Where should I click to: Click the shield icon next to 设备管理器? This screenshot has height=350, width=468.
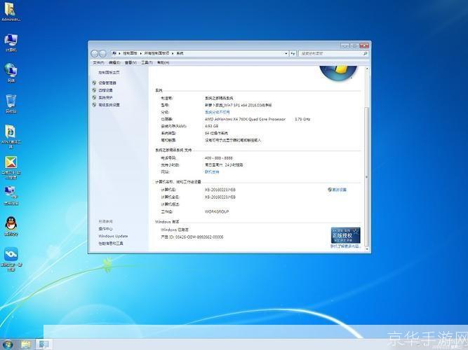tap(94, 83)
